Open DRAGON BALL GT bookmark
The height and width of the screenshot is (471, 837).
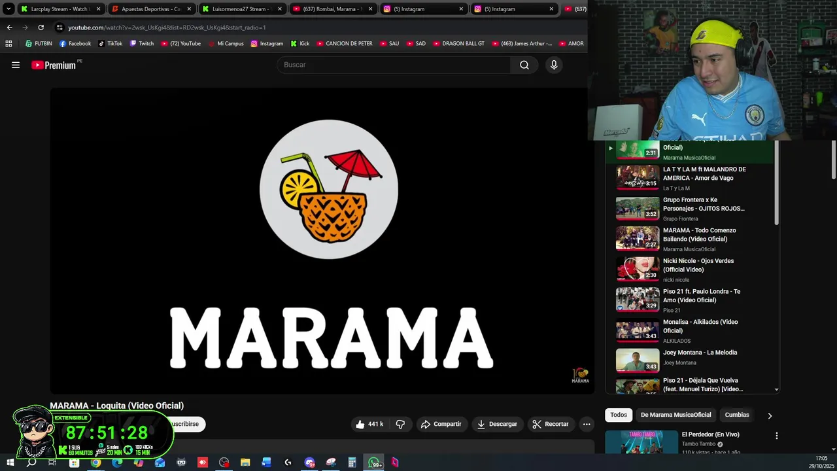pyautogui.click(x=458, y=44)
